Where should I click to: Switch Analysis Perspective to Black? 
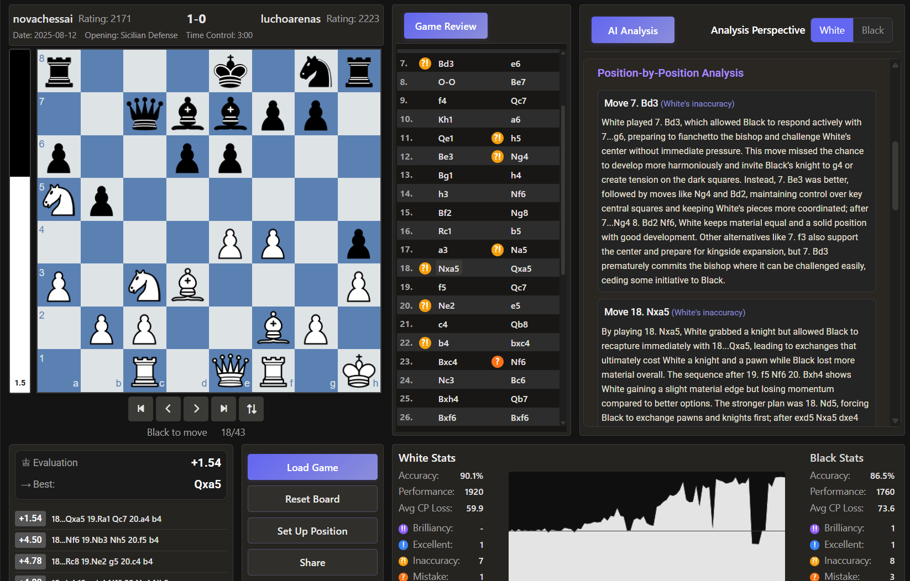click(872, 30)
